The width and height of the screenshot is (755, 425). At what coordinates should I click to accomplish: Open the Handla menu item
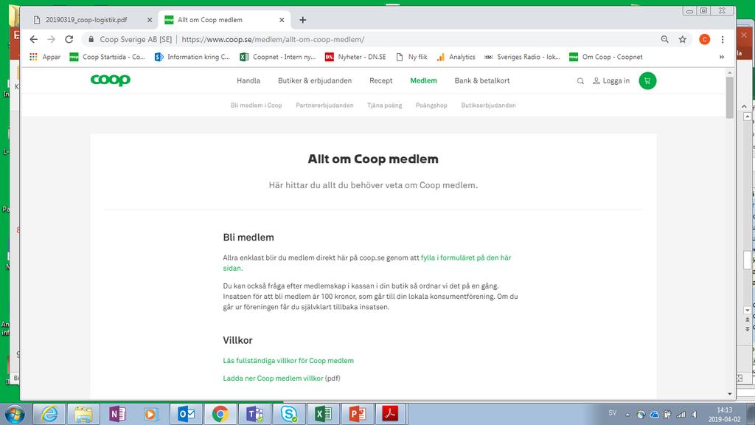pyautogui.click(x=248, y=80)
